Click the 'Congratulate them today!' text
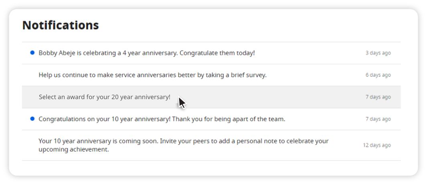Image resolution: width=427 pixels, height=185 pixels. click(217, 53)
